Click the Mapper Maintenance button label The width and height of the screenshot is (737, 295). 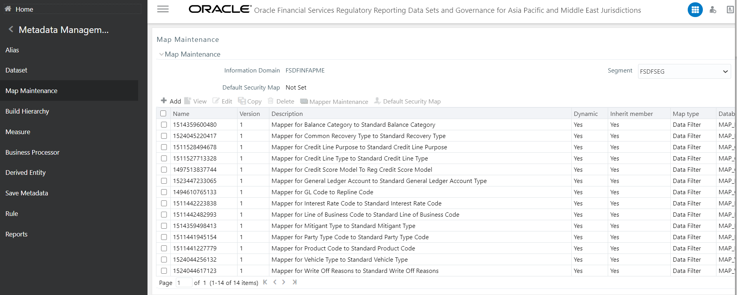[x=339, y=102]
